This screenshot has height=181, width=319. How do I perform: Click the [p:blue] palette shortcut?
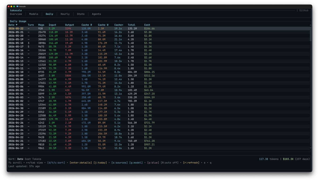(153, 163)
